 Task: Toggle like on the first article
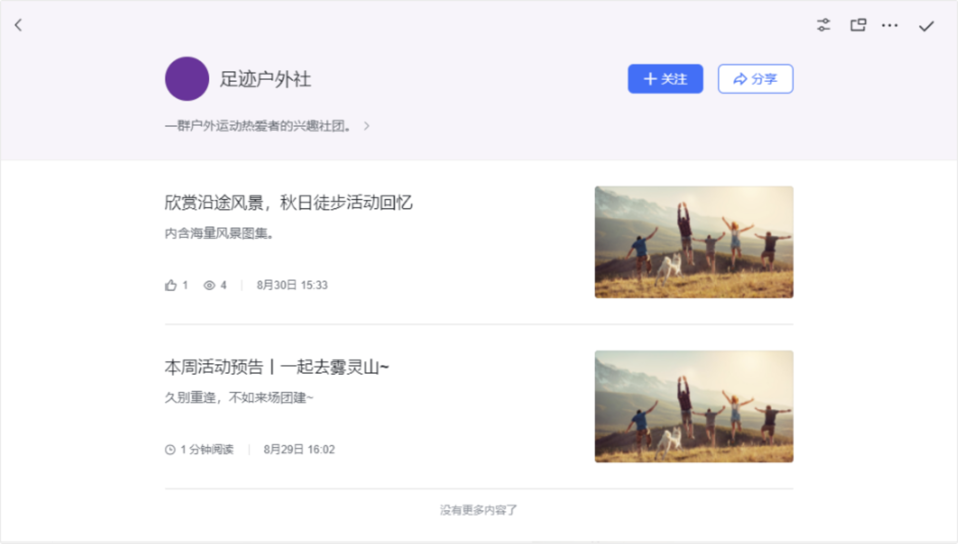(170, 285)
